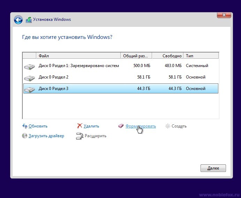Click the 58.1 ГБ free space cell of Раздел 2
Viewport: 241px width, 198px height.
(175, 77)
